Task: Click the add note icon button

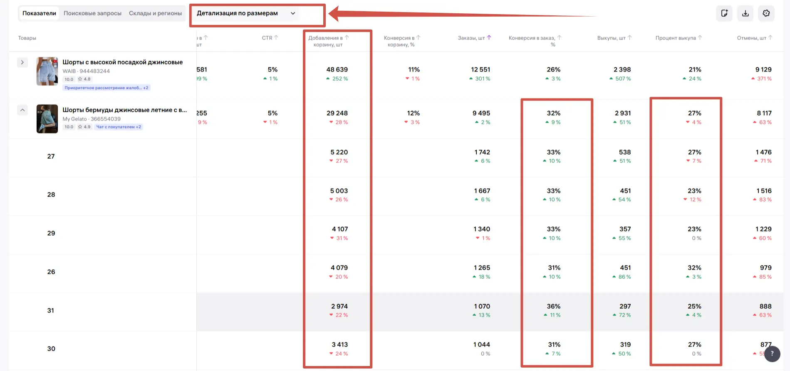Action: click(x=724, y=13)
